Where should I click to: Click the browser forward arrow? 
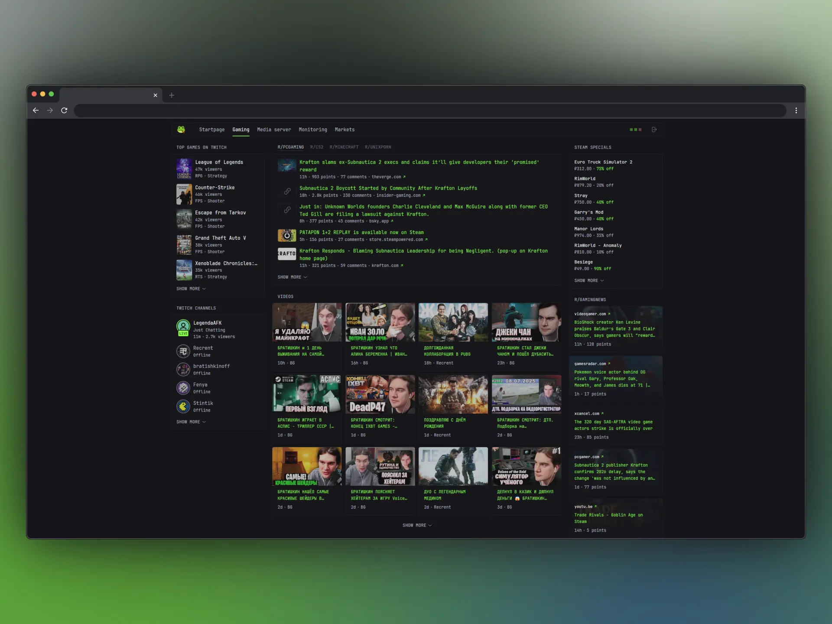pos(50,110)
